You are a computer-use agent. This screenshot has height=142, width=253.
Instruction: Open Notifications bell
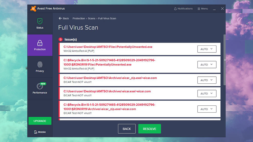[x=183, y=9]
